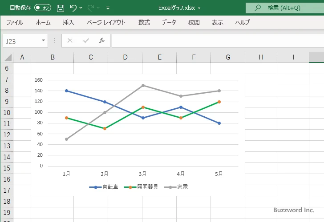Click the 0 vertical axis label
This screenshot has height=222, width=324.
click(41, 166)
